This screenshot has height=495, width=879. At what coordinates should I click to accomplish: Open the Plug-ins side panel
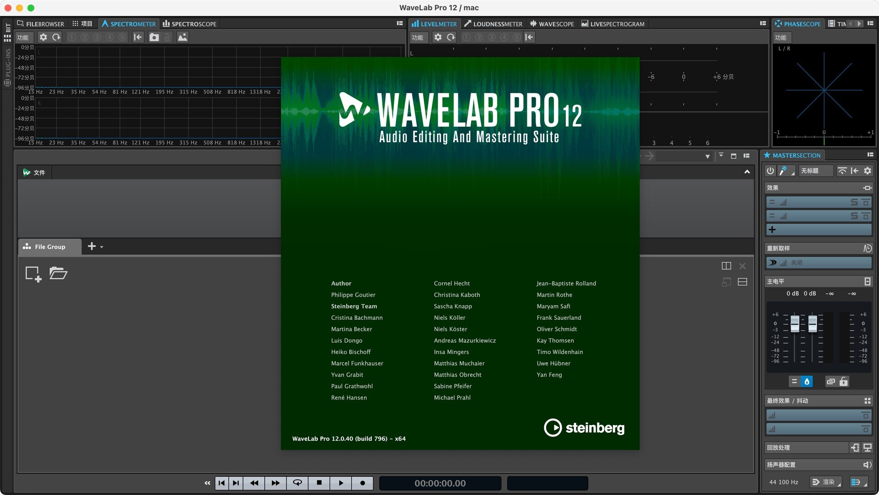(x=7, y=68)
